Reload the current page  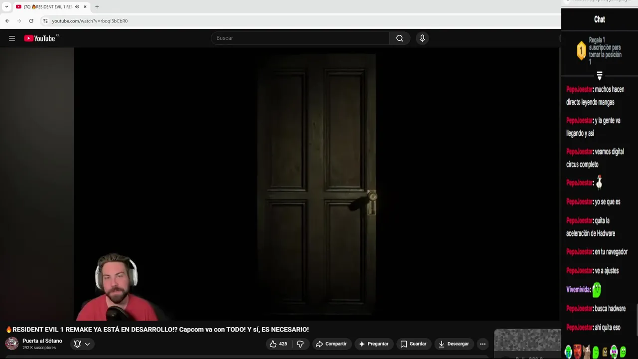click(x=31, y=21)
